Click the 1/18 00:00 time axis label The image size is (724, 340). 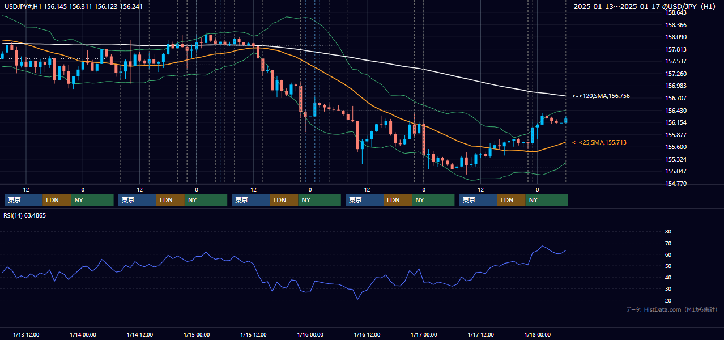(538, 334)
